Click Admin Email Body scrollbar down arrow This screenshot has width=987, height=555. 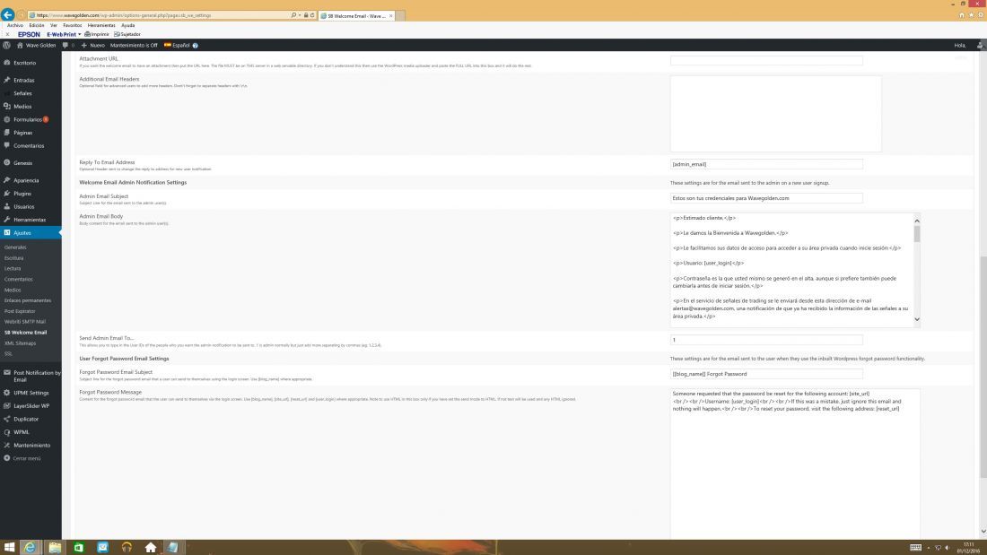click(x=916, y=320)
